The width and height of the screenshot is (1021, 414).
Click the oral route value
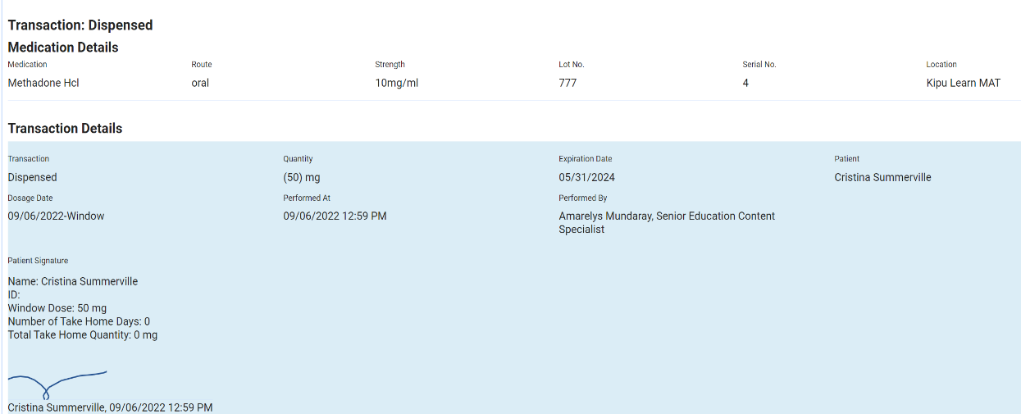pos(200,83)
